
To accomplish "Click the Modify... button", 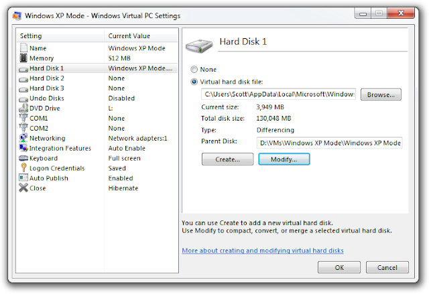I will click(284, 159).
